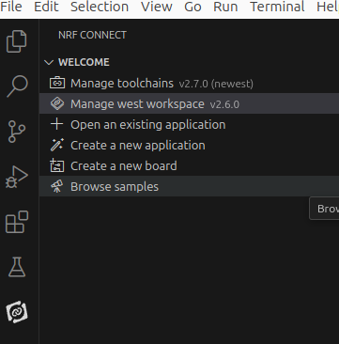Click the magic wand icon for new application
Screen dimensions: 339x344
[x=57, y=145]
